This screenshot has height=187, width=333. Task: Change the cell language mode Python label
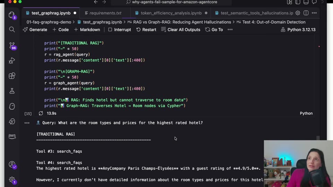[x=306, y=114]
